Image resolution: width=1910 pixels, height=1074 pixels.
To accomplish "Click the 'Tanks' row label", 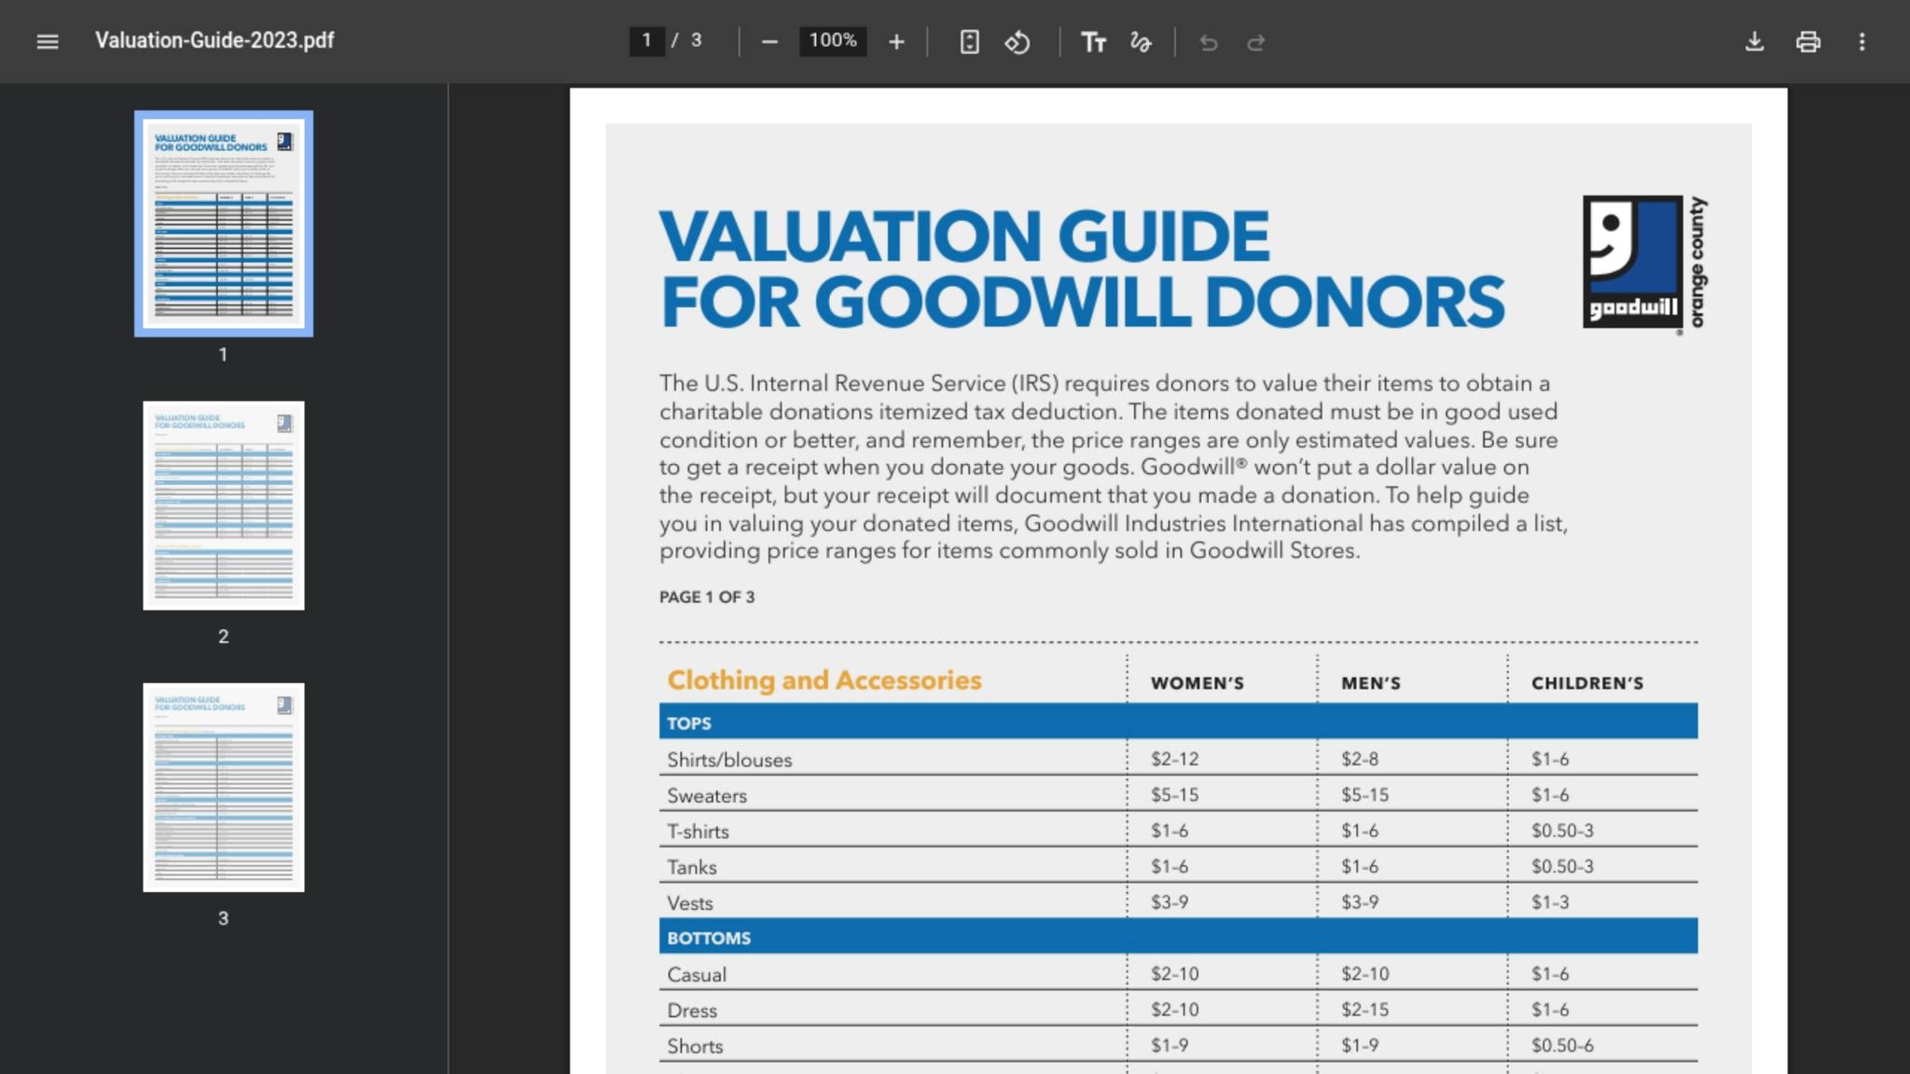I will pos(692,867).
